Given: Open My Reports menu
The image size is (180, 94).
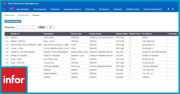Looking at the screenshot, I should tap(104, 9).
